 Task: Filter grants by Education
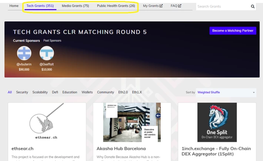click(x=70, y=92)
